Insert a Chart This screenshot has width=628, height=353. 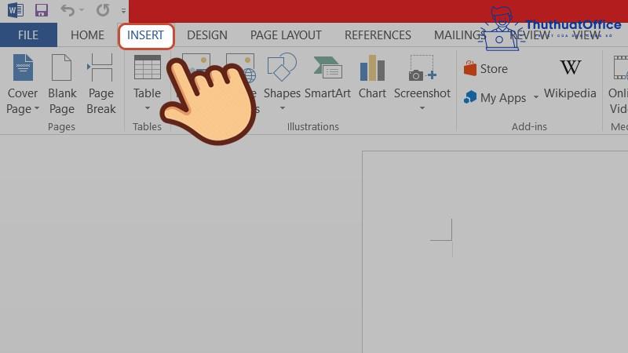pyautogui.click(x=372, y=76)
